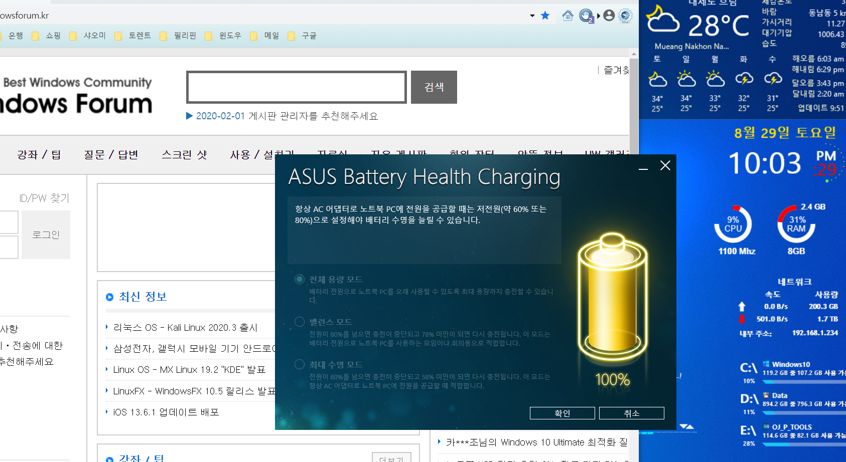The width and height of the screenshot is (846, 462).
Task: Open the Kali Linux 2020.3 출시 article
Action: (x=185, y=328)
